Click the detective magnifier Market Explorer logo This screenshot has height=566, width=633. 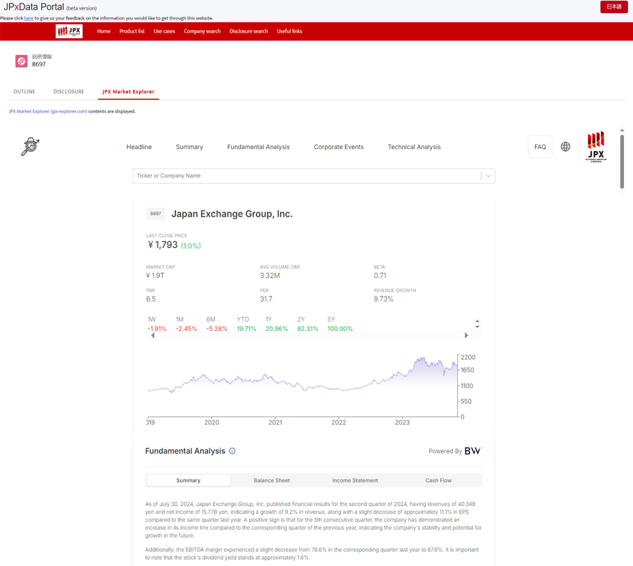pyautogui.click(x=31, y=147)
